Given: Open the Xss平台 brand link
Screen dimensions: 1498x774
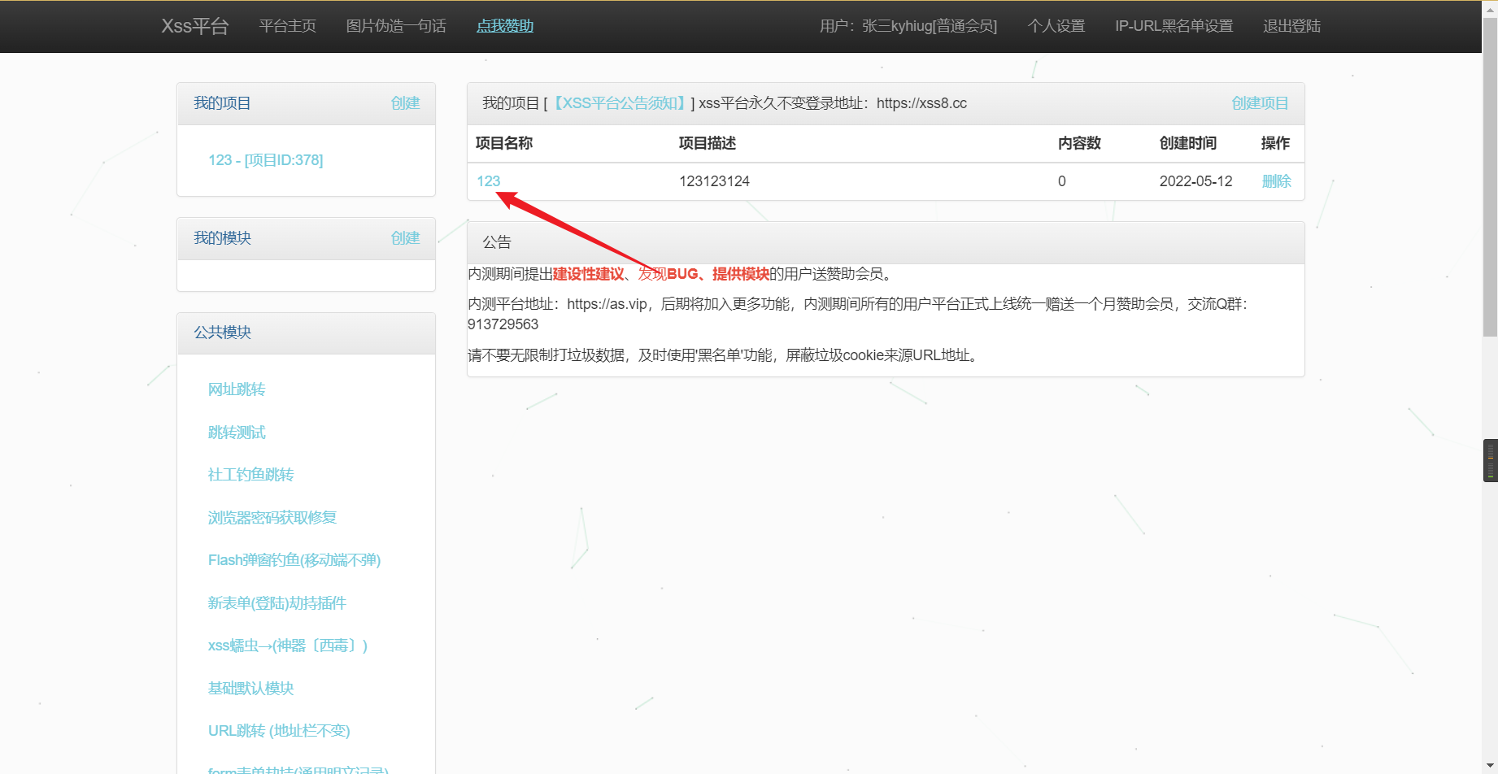Looking at the screenshot, I should (x=195, y=26).
